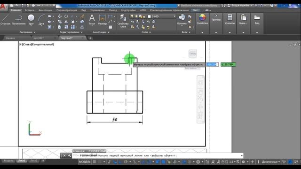Select the Полилиния (polyline) tool
The width and height of the screenshot is (301, 169).
[x=19, y=20]
